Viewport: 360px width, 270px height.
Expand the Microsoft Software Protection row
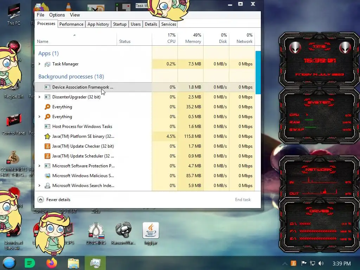(39, 166)
